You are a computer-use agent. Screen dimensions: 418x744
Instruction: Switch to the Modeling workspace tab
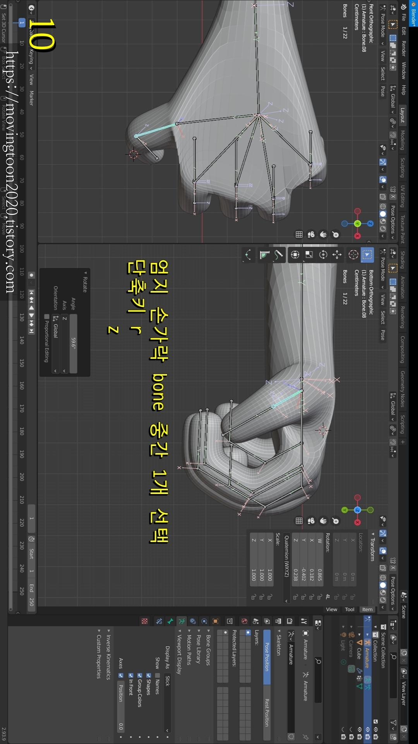click(x=403, y=140)
